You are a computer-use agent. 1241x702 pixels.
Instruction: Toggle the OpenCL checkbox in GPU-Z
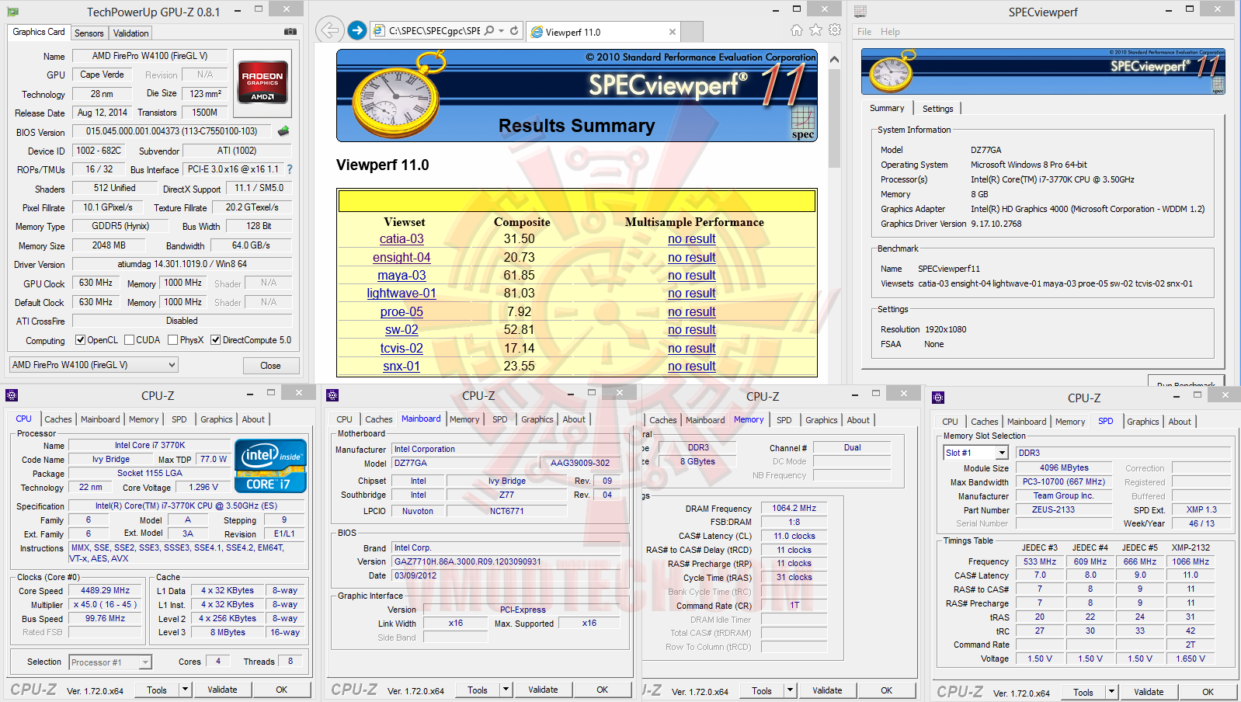80,340
